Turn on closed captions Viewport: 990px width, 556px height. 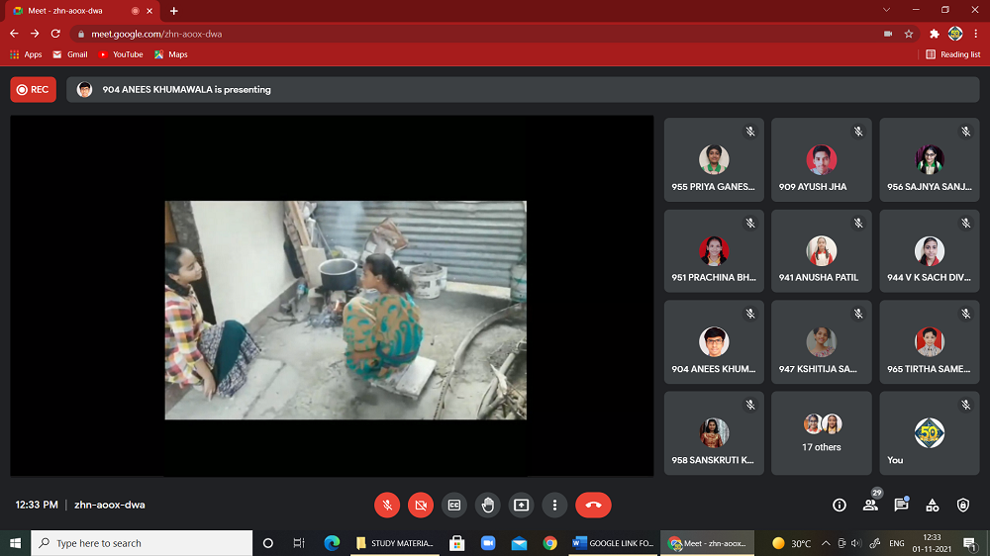(x=454, y=505)
